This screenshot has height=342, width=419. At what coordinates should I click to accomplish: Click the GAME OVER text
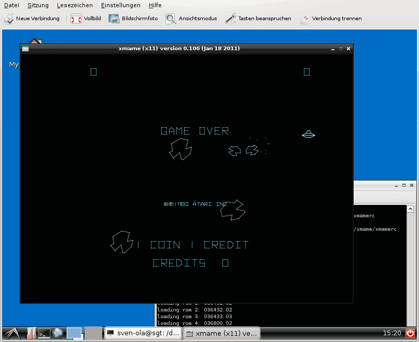coord(195,131)
